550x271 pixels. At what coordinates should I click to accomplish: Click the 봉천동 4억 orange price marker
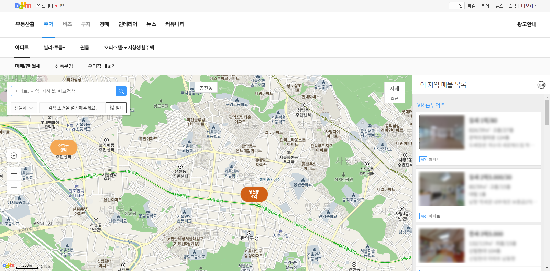(x=254, y=194)
